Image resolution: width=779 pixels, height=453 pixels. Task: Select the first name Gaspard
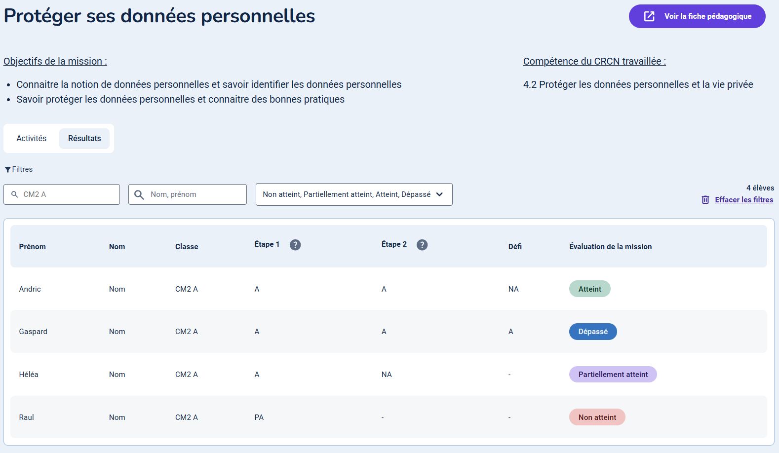click(33, 332)
